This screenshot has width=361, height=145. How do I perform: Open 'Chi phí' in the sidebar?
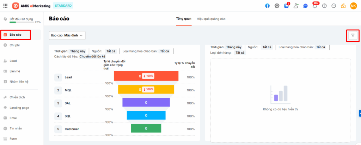[14, 45]
